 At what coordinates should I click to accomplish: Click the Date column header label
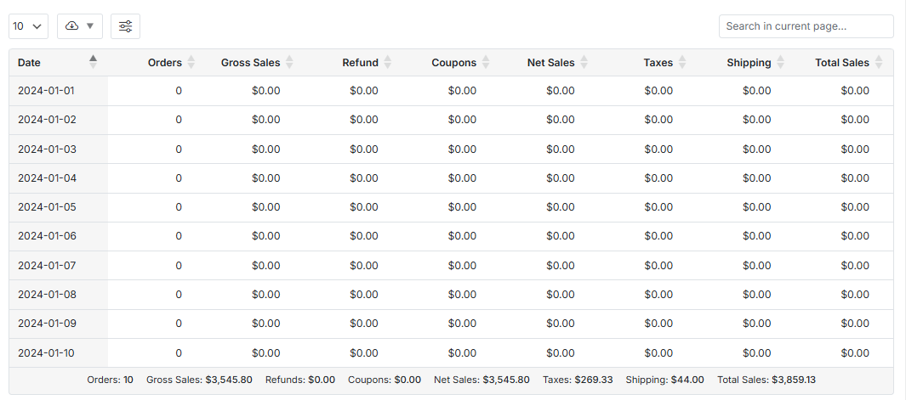coord(30,63)
